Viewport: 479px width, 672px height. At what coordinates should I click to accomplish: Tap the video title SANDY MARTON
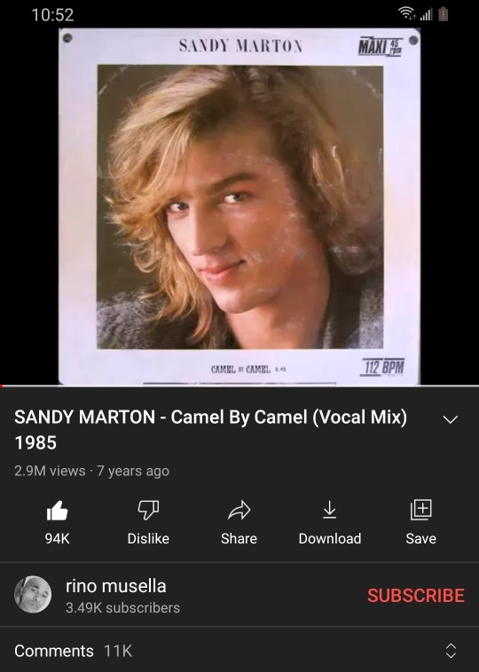coord(85,417)
